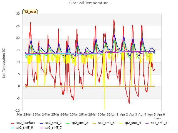Click the Apr 2 x-axis tick label
The image size is (178, 133).
[x=124, y=114]
